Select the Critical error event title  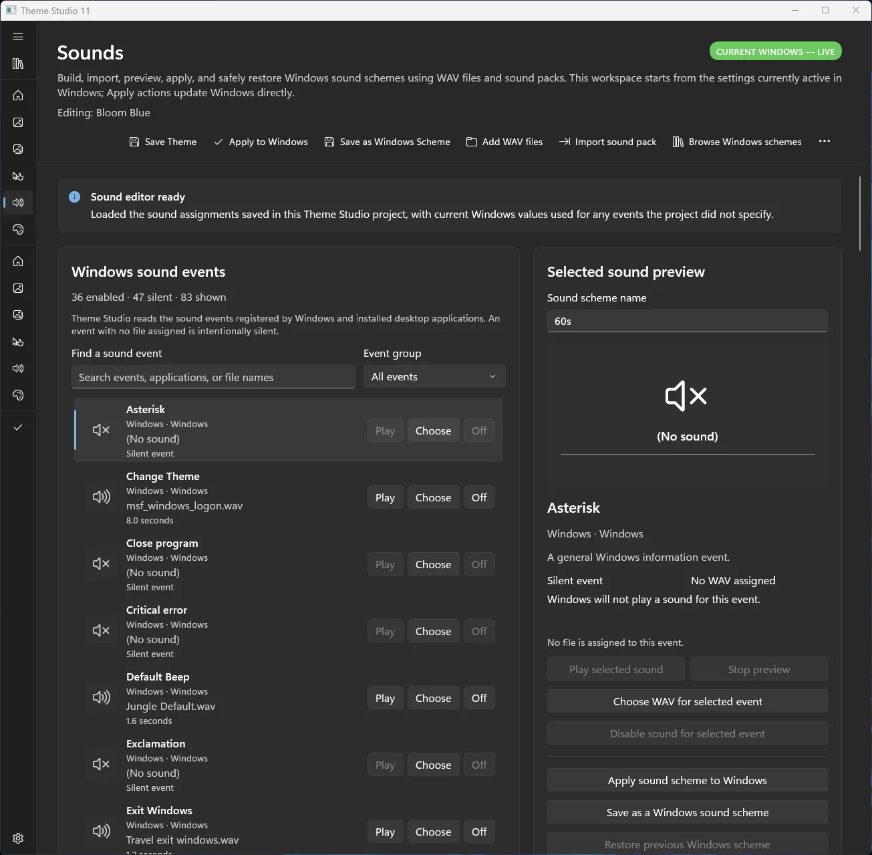[x=156, y=610]
